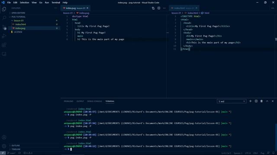Click synchronize changes icon in status bar
Viewport: 277px width, 155px height.
point(19,153)
